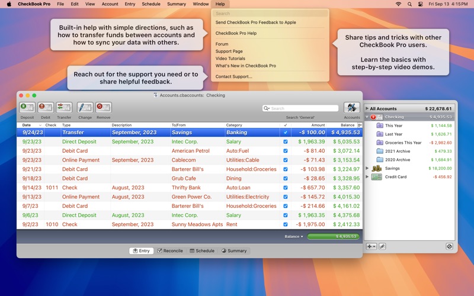Toggle cleared checkbox for American Petrol row
474x296 pixels.
[x=286, y=151]
